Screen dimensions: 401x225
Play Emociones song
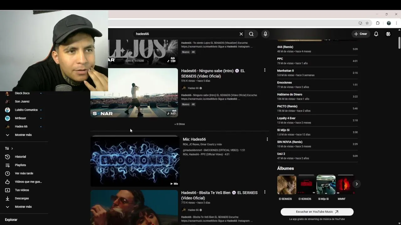pos(317,85)
